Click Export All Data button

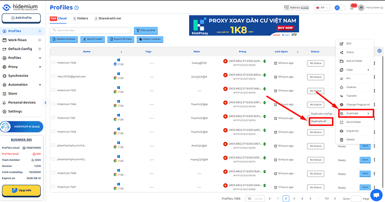(121, 39)
